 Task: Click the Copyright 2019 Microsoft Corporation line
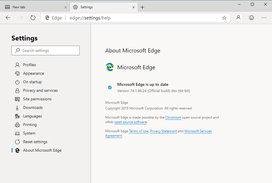(149, 108)
